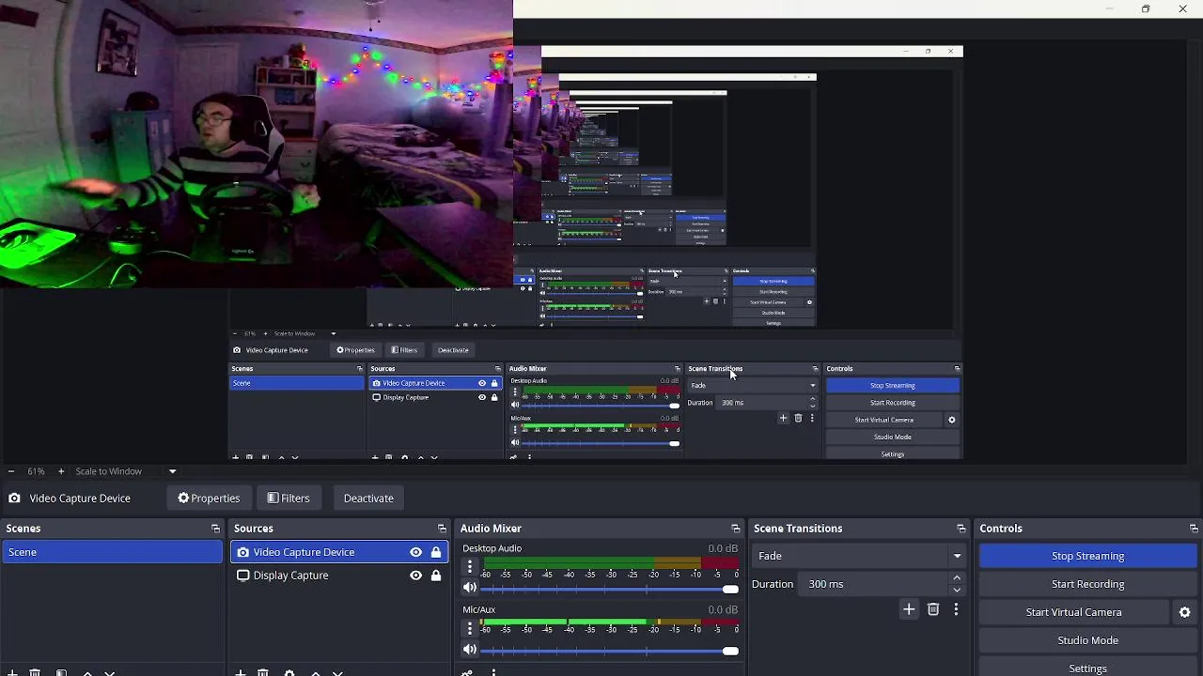1203x676 pixels.
Task: Click the 61% zoom level text
Action: coord(36,471)
